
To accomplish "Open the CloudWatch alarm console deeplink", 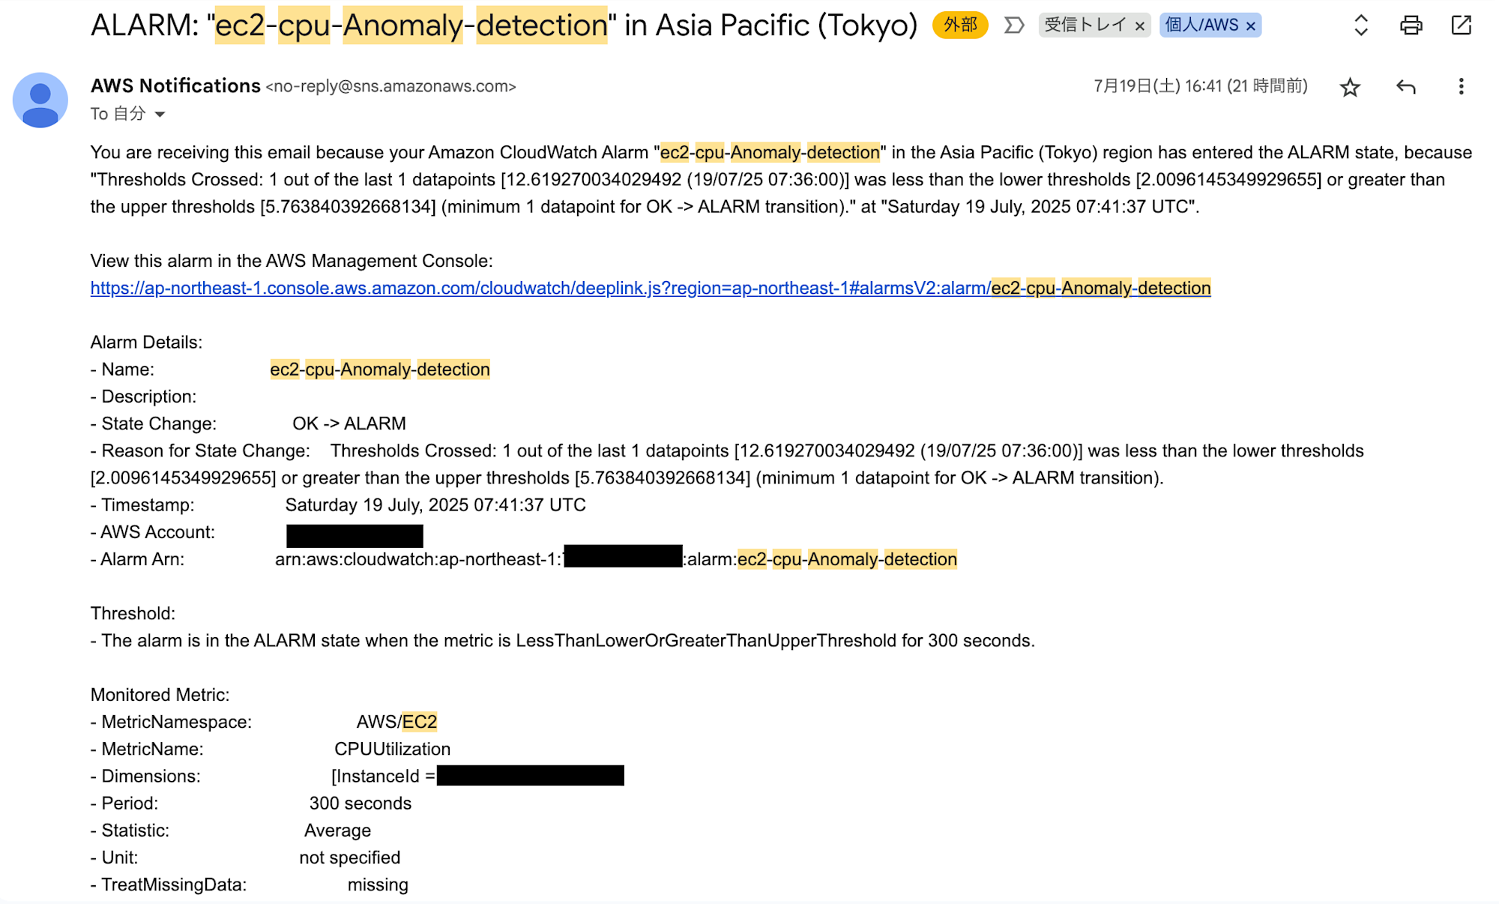I will pos(651,288).
